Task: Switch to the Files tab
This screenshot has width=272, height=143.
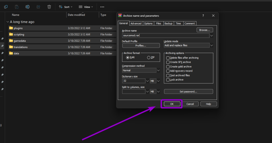Action: 159,23
